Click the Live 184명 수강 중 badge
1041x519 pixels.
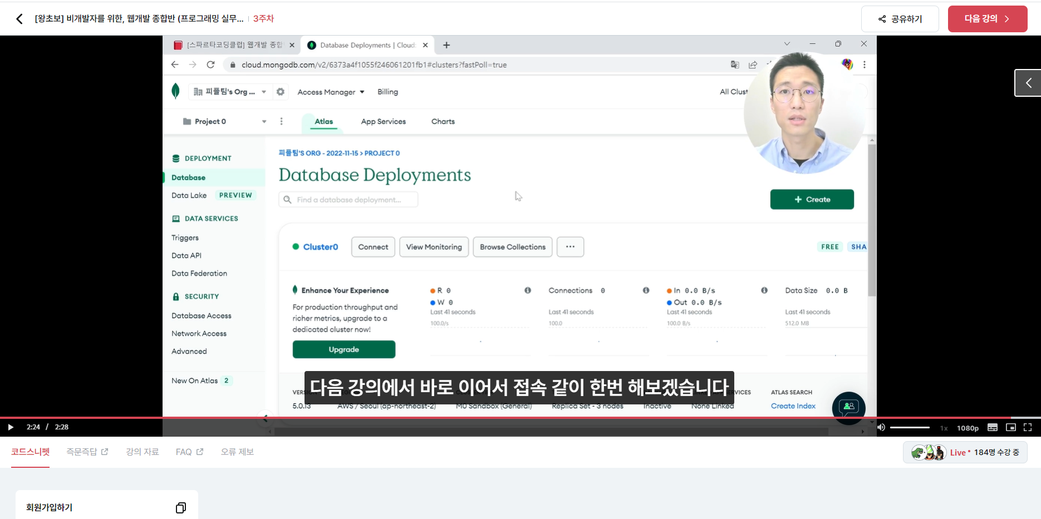[965, 452]
